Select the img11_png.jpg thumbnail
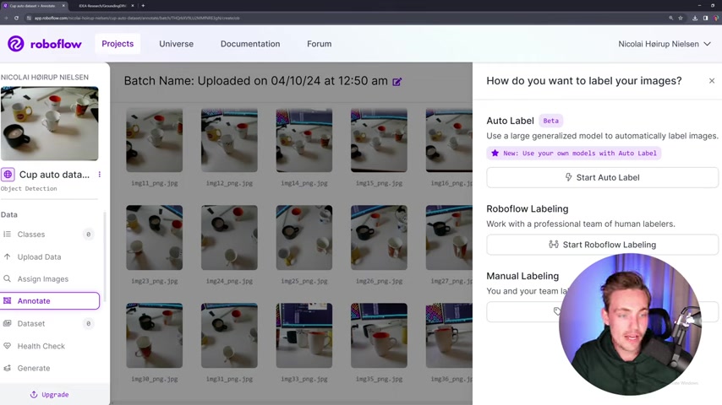Screen dimensions: 722x405 pyautogui.click(x=154, y=140)
